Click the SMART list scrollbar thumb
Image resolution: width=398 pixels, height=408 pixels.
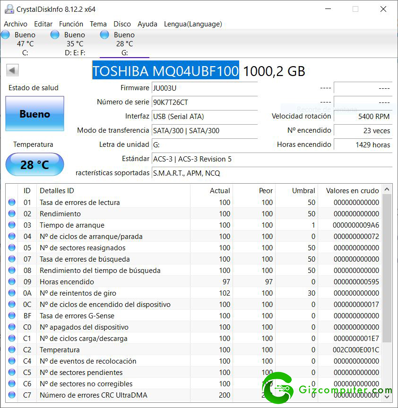pos(387,268)
